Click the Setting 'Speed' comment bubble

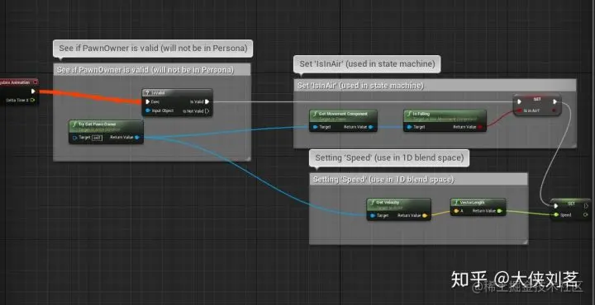tap(389, 157)
